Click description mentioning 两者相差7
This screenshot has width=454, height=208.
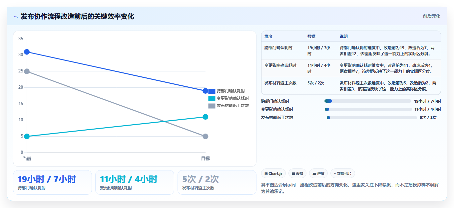pos(388,68)
